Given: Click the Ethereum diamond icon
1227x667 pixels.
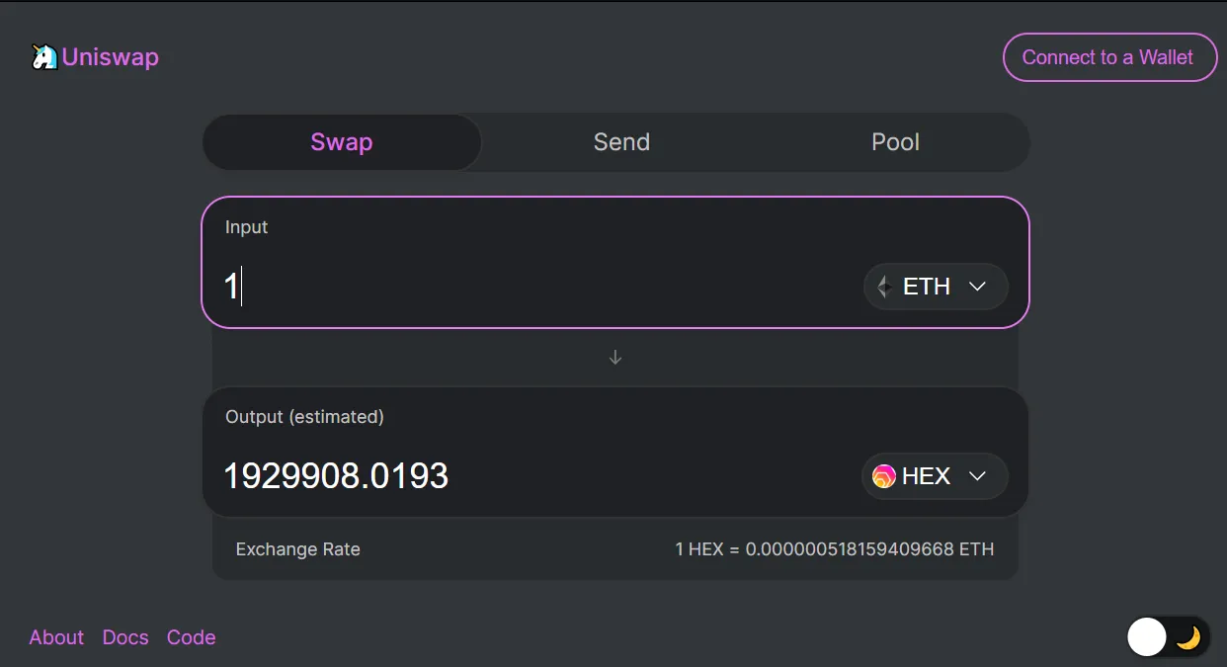Looking at the screenshot, I should coord(885,287).
